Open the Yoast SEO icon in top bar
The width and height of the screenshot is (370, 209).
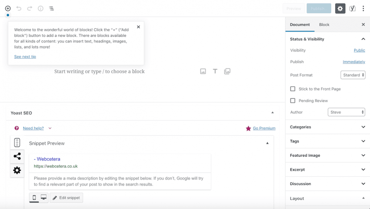[352, 9]
